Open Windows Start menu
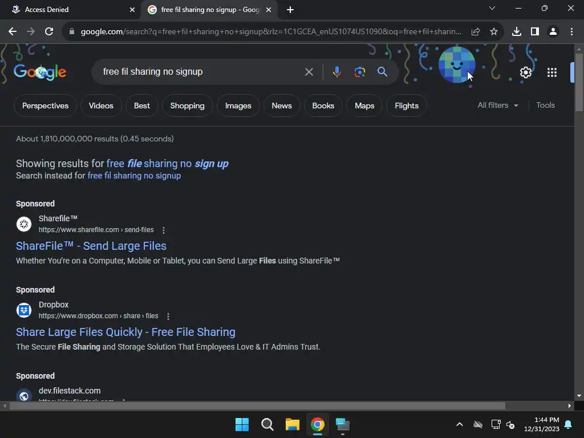584x438 pixels. (x=242, y=424)
